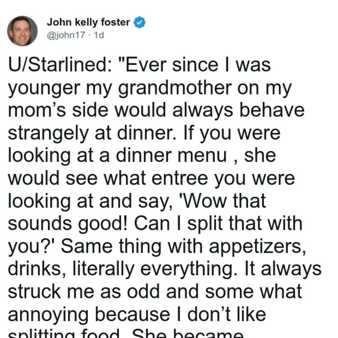The width and height of the screenshot is (338, 338).
Task: Click the words struck me as odd
Action: pyautogui.click(x=85, y=292)
